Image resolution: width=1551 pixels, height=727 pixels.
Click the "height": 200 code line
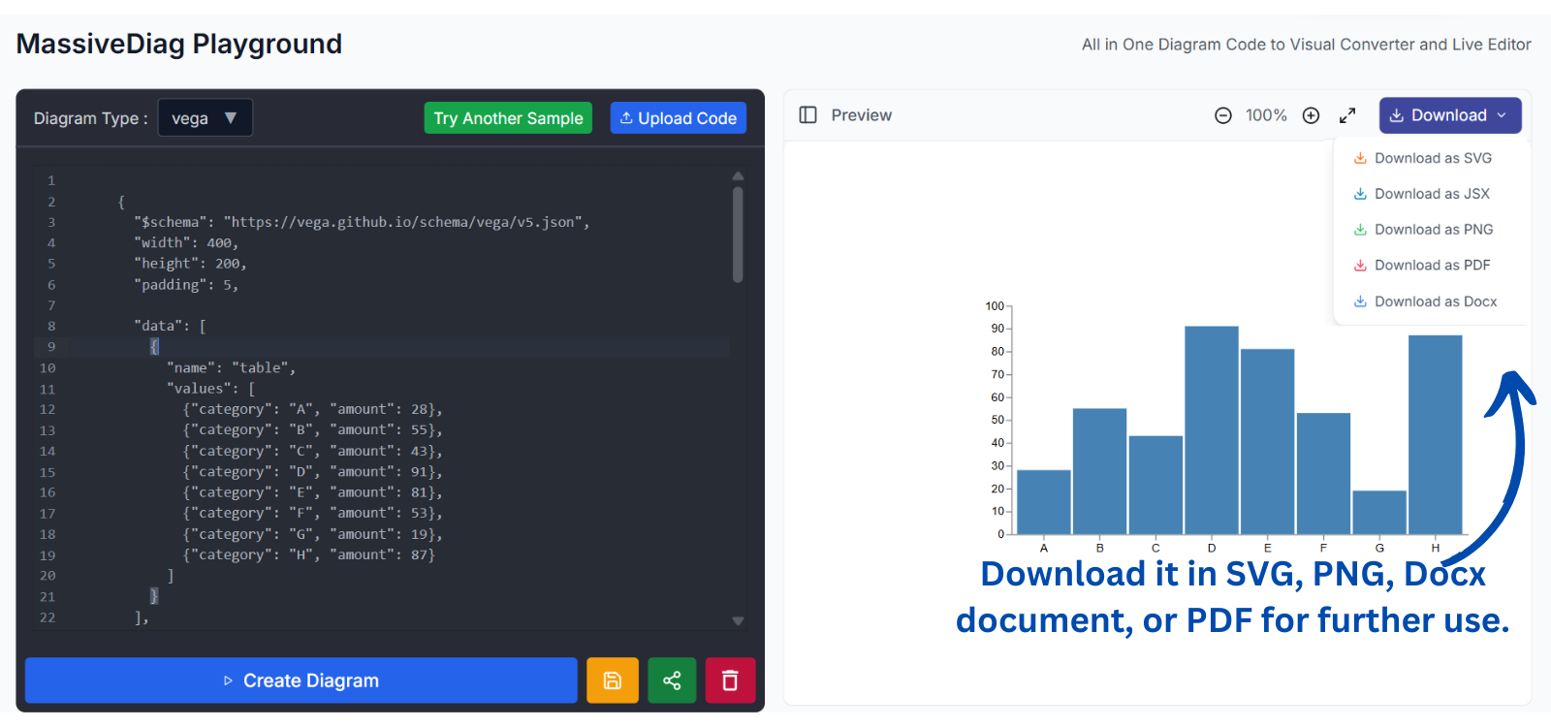191,264
